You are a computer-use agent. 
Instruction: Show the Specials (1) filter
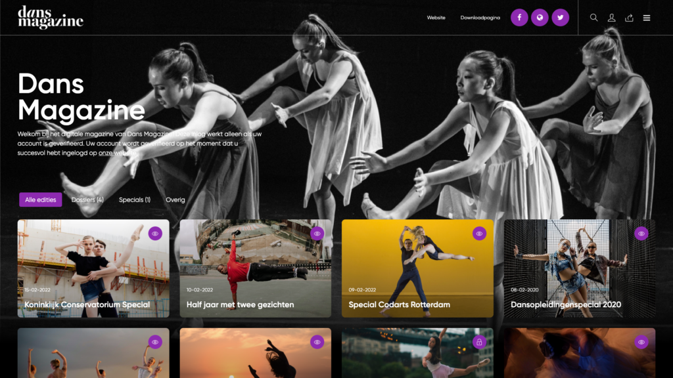(135, 199)
